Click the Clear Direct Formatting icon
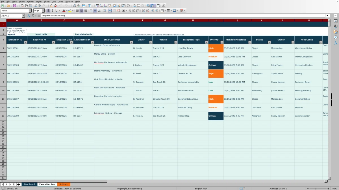This screenshot has width=339, height=190. 55,6
